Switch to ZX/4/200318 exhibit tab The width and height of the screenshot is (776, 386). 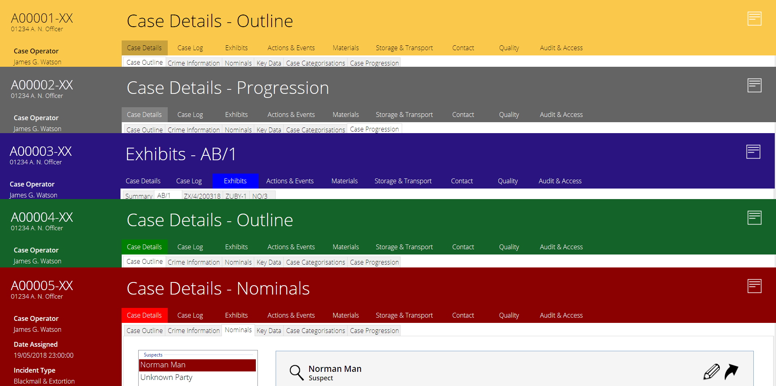pos(202,196)
